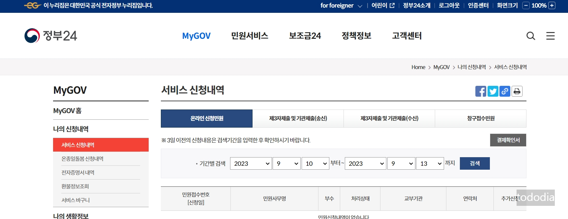Open 정부24소개 link
The height and width of the screenshot is (219, 568).
click(417, 6)
